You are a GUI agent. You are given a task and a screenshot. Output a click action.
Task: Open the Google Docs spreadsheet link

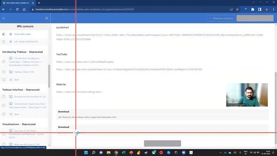coord(129,69)
